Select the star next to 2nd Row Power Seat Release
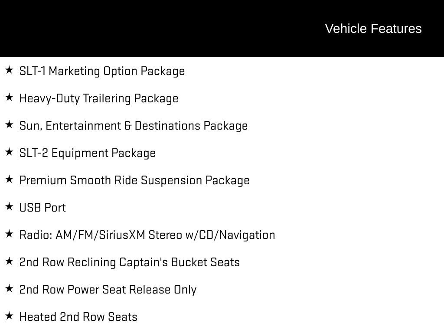This screenshot has width=444, height=333. tap(10, 288)
